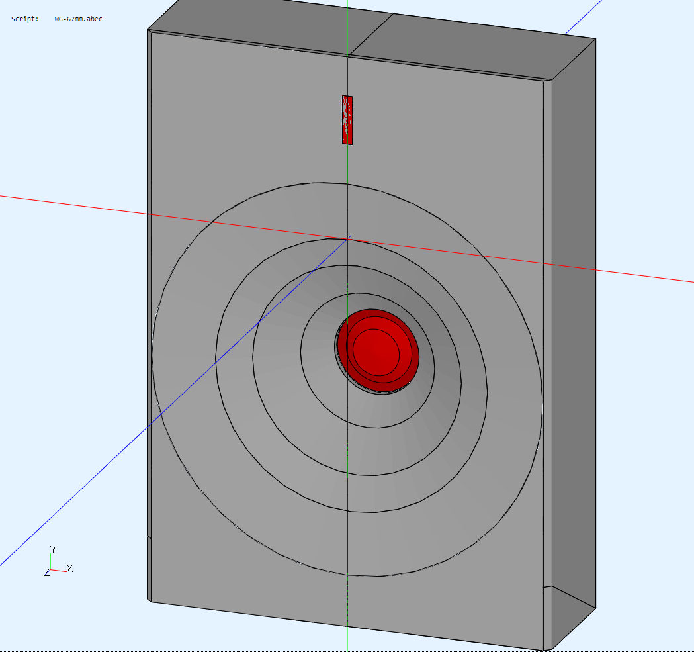Select the dark right side face of cabinet
The width and height of the screenshot is (694, 652).
tap(573, 331)
